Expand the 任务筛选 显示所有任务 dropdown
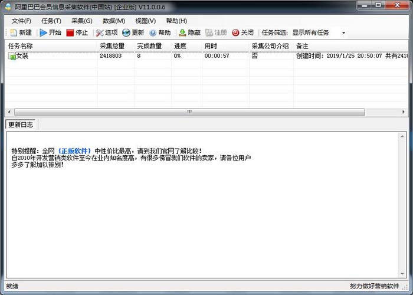This screenshot has height=295, width=413. coord(343,33)
